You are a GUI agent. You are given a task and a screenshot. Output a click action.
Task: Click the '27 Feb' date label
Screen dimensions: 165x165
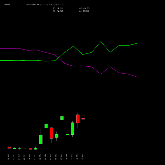(x=35, y=157)
